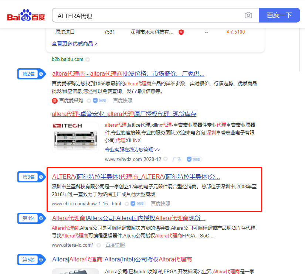Click b2b.baidu.com source text
Viewport: 305px width, 274px height.
pos(68,59)
